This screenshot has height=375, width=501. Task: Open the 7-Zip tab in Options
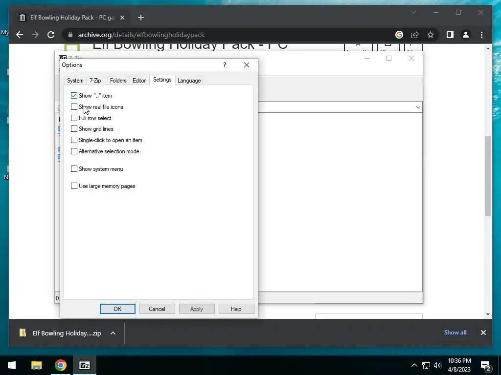(95, 81)
